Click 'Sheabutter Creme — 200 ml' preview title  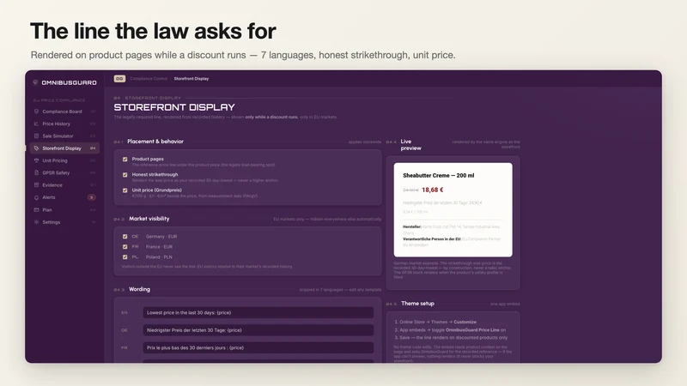click(x=439, y=176)
